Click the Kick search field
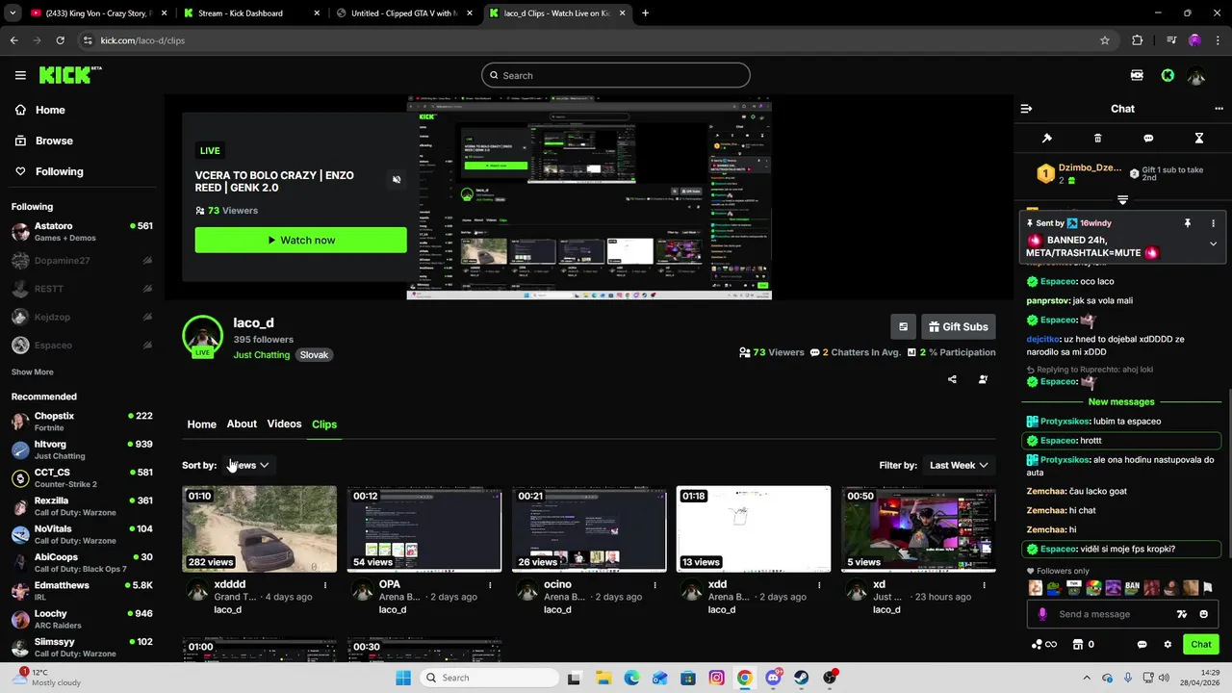 pos(616,75)
